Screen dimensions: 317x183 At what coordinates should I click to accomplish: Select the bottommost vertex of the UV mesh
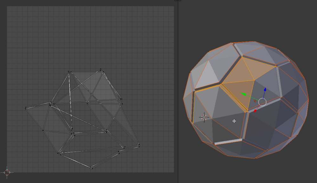click(x=91, y=168)
